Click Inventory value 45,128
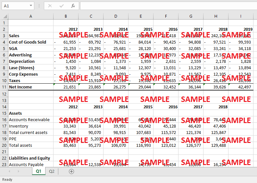This screenshot has width=257, height=183. (x=166, y=126)
